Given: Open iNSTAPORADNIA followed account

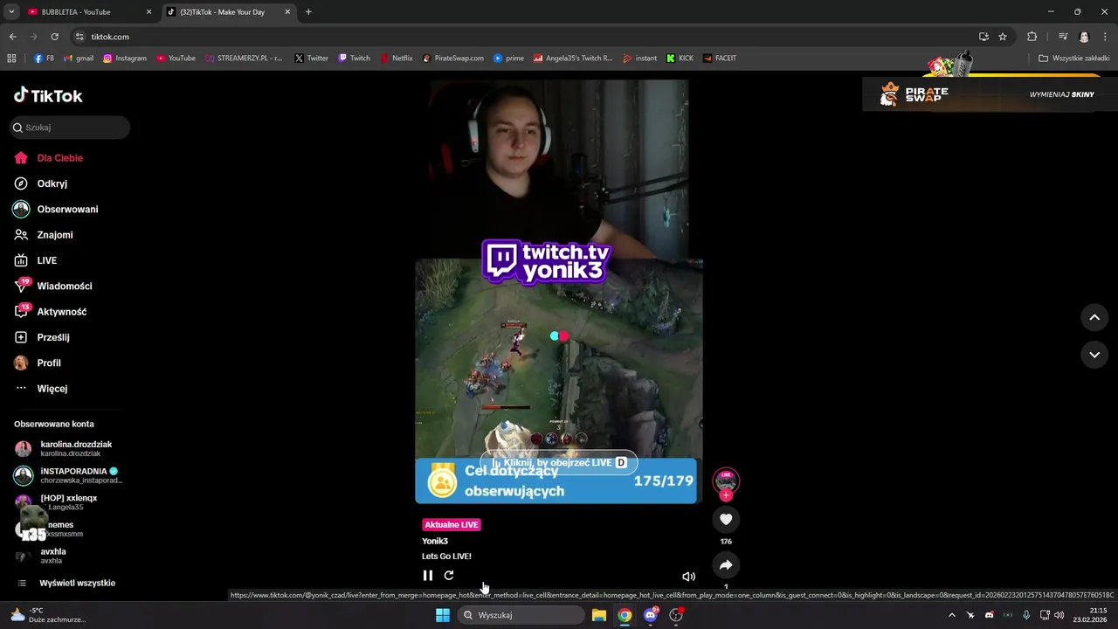Looking at the screenshot, I should pyautogui.click(x=68, y=475).
